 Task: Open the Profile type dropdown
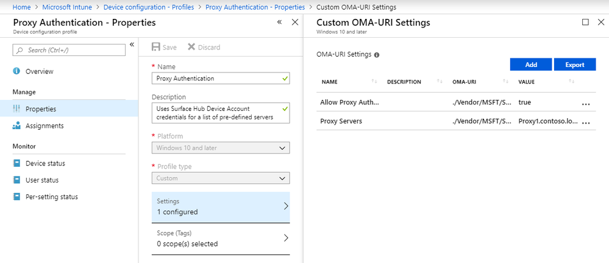pyautogui.click(x=221, y=178)
